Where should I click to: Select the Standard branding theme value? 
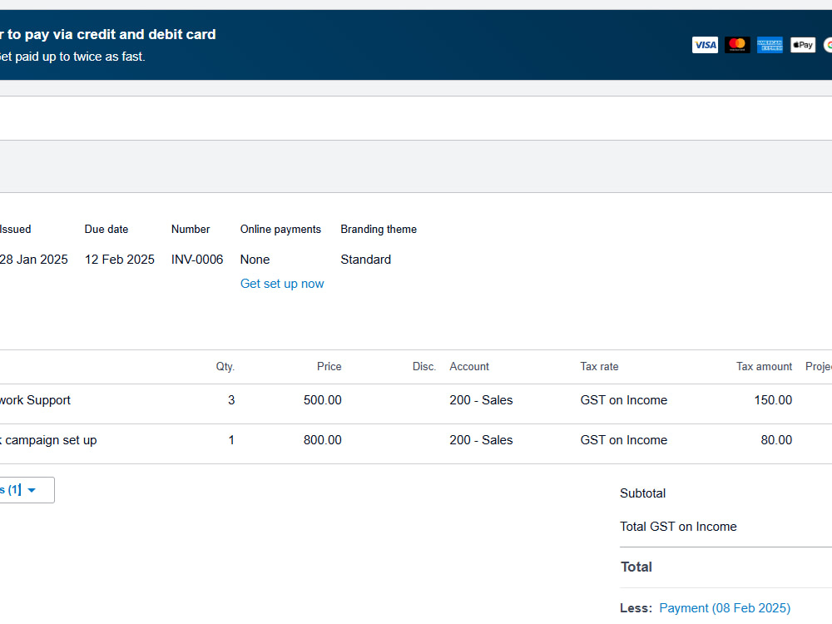coord(365,260)
